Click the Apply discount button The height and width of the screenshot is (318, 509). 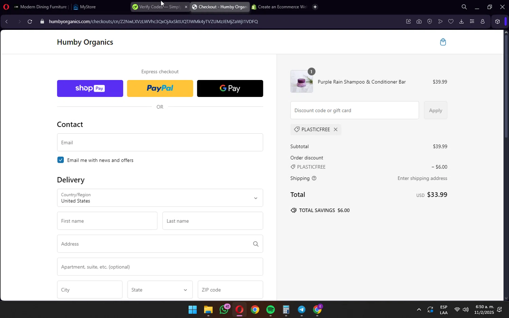click(435, 110)
